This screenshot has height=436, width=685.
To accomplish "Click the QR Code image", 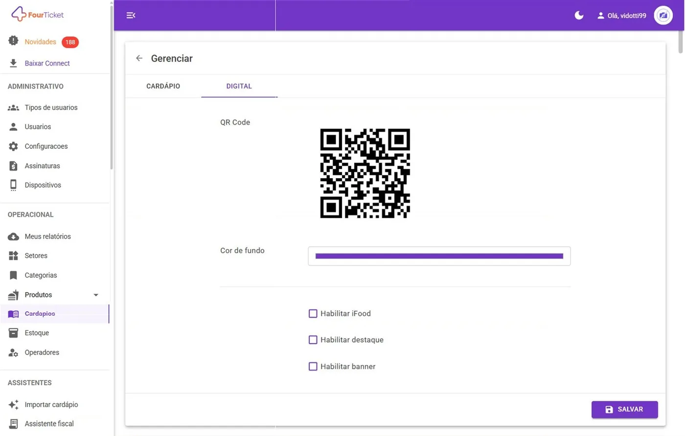I will coord(365,173).
